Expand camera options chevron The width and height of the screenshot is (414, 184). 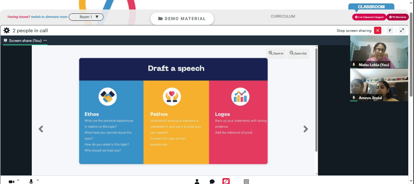(18, 180)
